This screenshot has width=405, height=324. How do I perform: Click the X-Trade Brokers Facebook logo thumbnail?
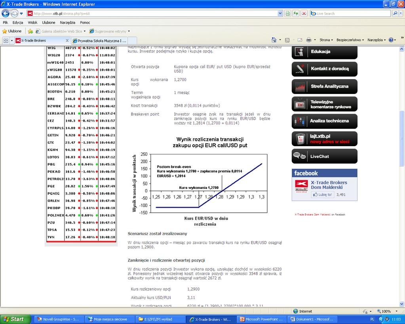[x=301, y=186]
